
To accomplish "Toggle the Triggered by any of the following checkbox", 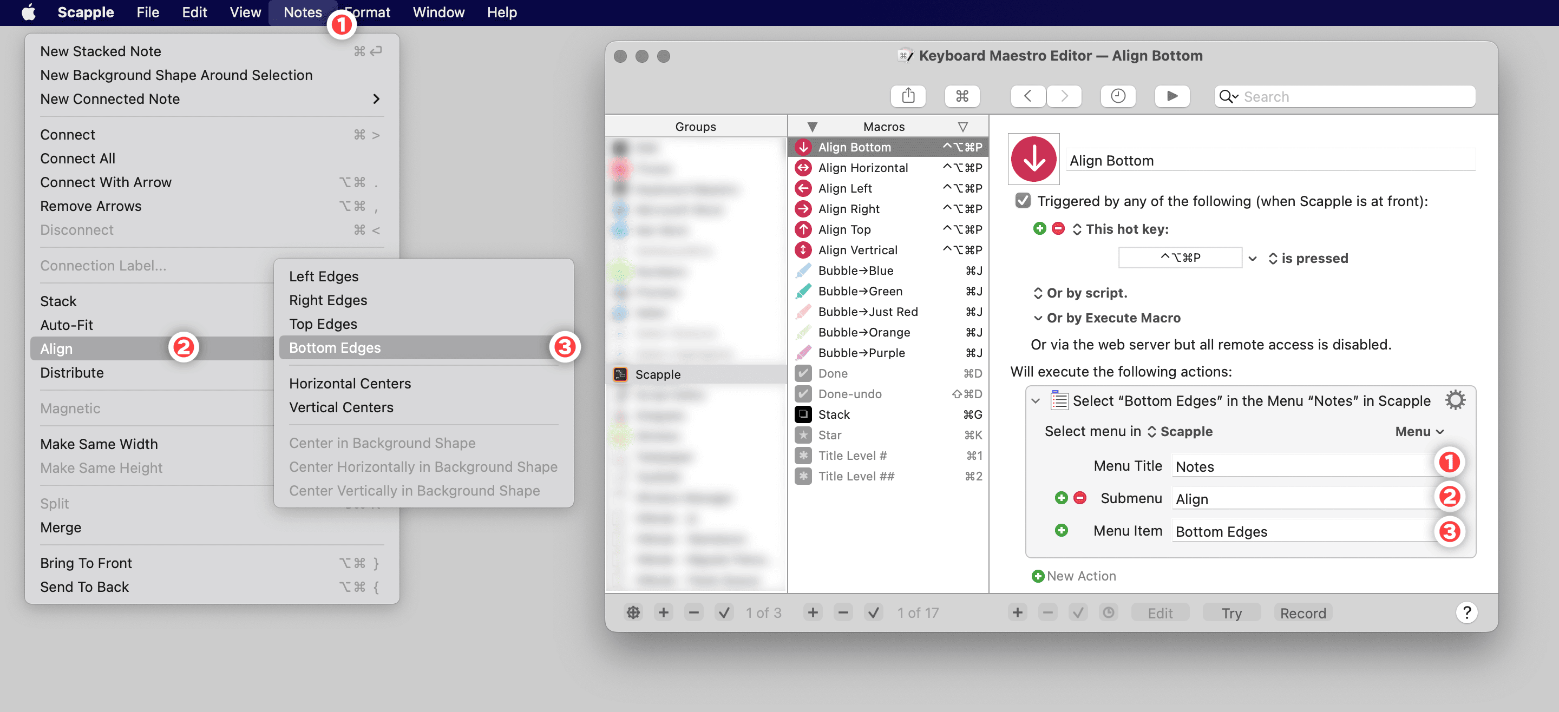I will tap(1023, 201).
